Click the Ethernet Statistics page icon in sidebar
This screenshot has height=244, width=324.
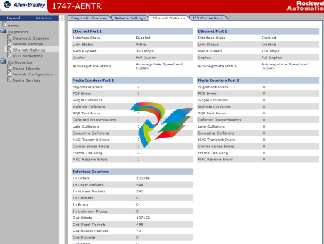tap(9, 48)
